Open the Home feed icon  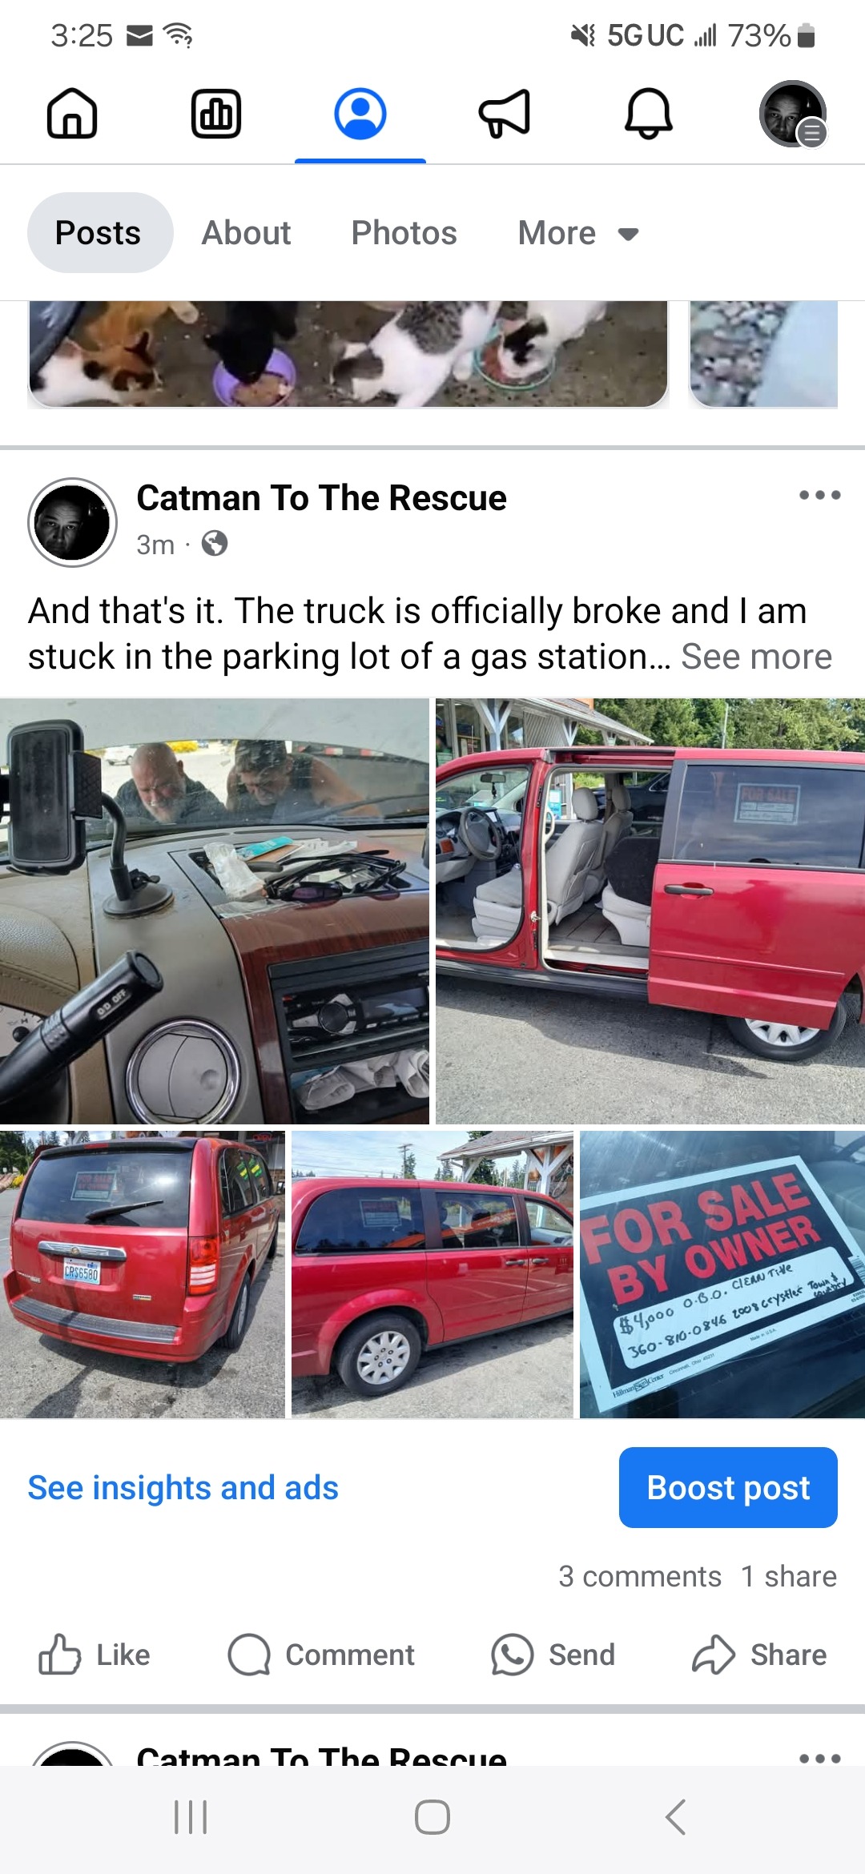click(x=72, y=113)
